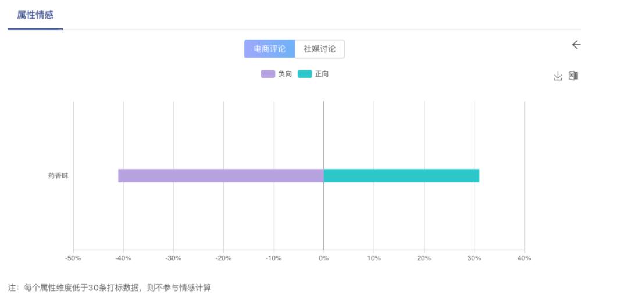
Task: Click the purple negative sentiment bar
Action: [x=221, y=175]
